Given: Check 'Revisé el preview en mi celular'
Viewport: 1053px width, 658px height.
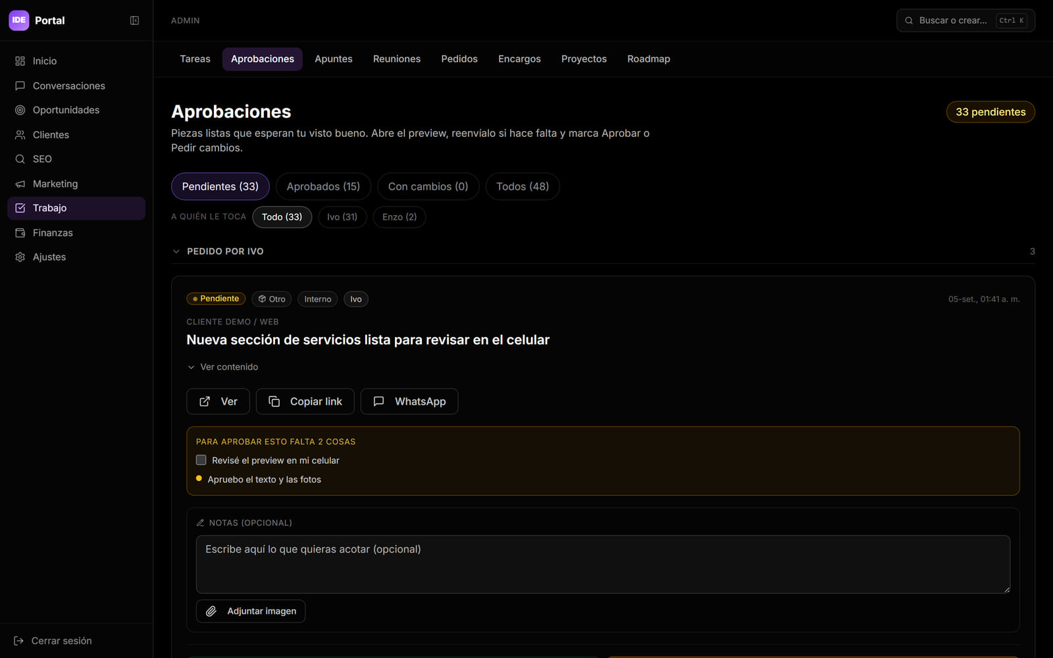Looking at the screenshot, I should point(201,460).
